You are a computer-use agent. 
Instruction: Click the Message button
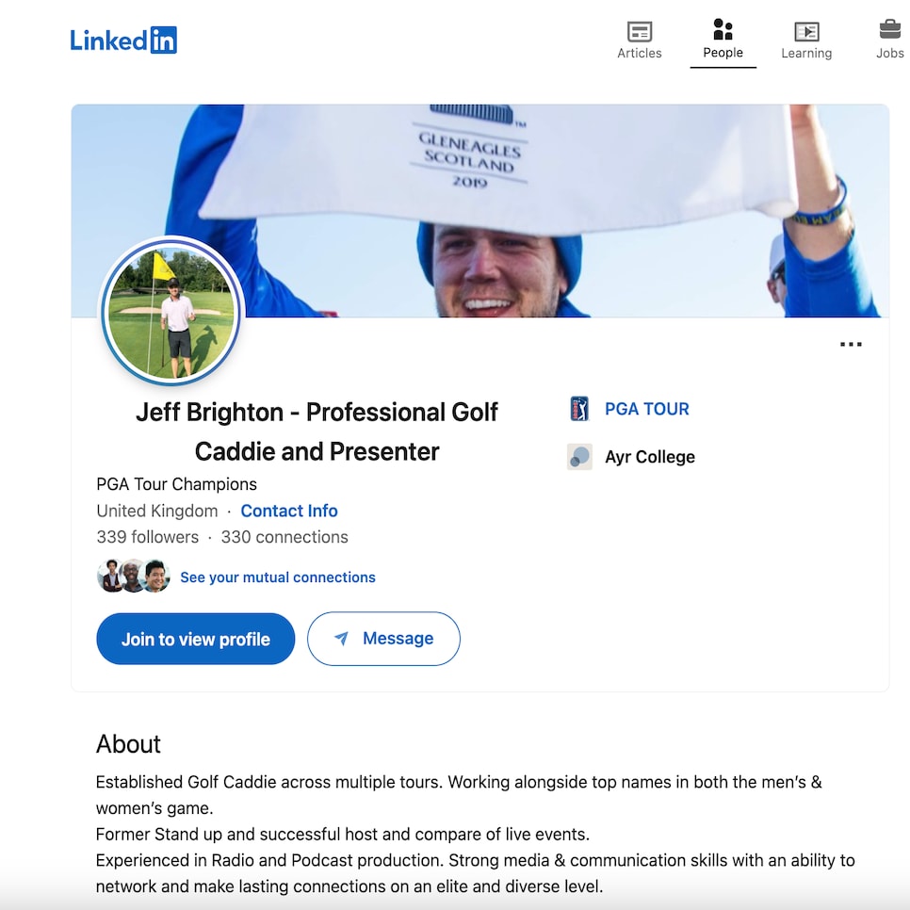point(383,639)
